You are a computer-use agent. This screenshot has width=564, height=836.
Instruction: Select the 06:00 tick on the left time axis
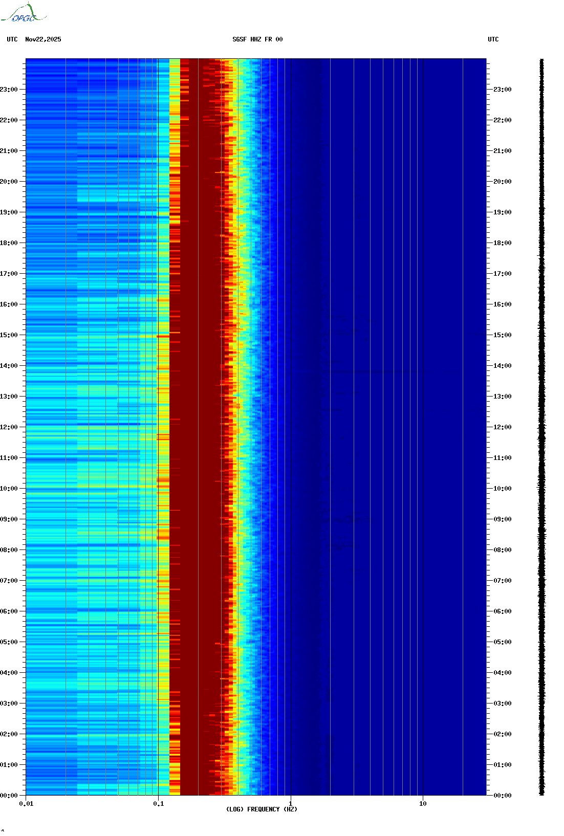coord(9,611)
